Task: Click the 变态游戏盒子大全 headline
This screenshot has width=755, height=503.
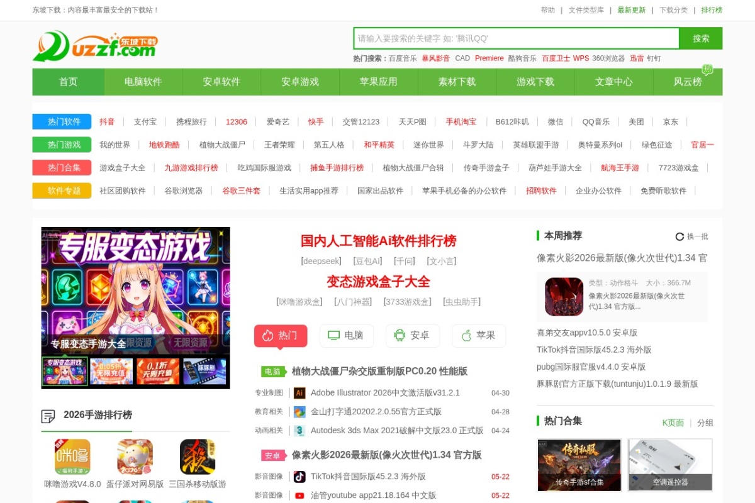Action: click(379, 281)
